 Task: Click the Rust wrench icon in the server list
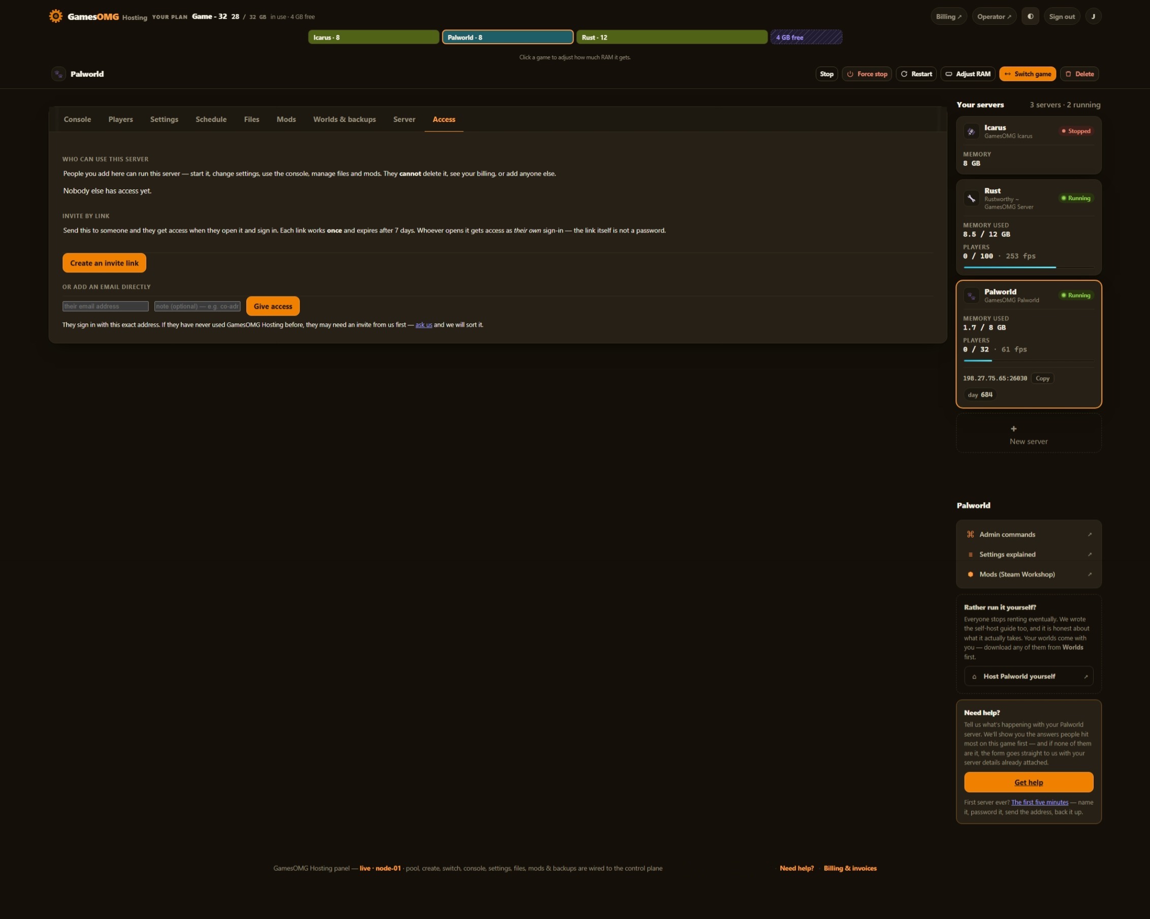click(971, 199)
